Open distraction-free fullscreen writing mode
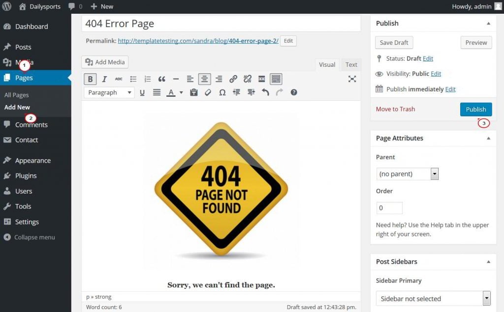504x312 pixels. tap(352, 79)
